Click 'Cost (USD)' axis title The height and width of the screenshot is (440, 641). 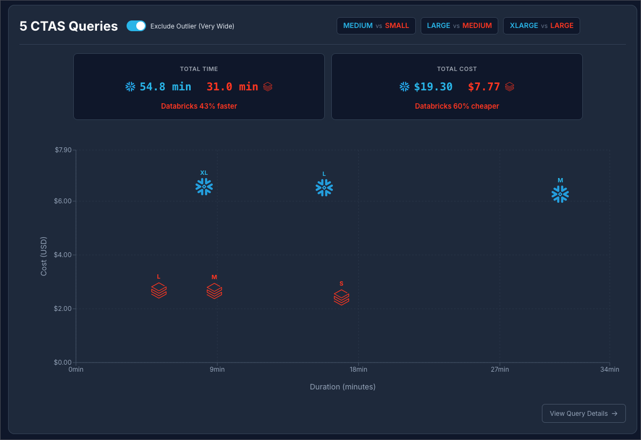44,257
